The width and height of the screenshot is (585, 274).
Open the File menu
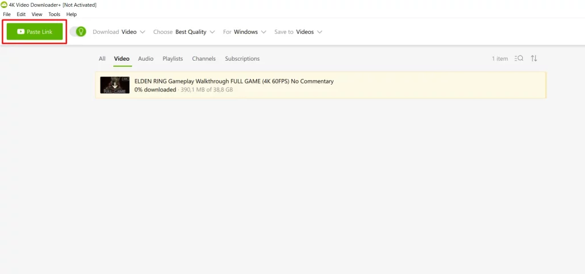(7, 14)
